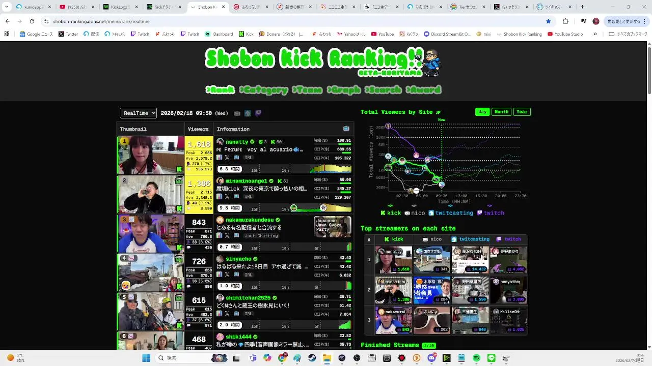Switch chart to Month view
The image size is (652, 366).
(x=501, y=112)
